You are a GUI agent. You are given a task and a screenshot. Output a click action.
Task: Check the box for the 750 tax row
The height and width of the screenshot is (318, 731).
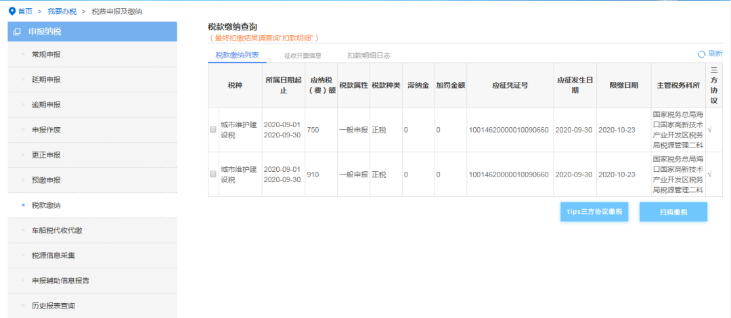[x=213, y=130]
